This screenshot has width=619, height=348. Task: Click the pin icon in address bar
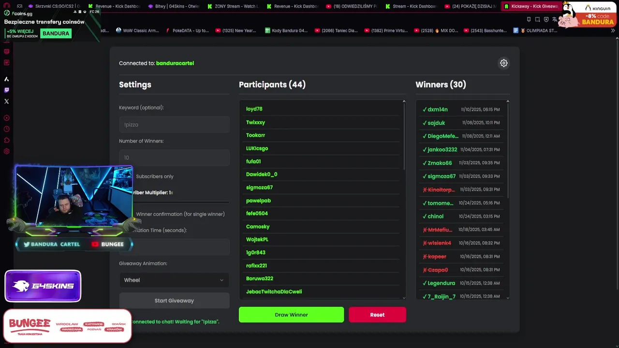click(x=529, y=19)
